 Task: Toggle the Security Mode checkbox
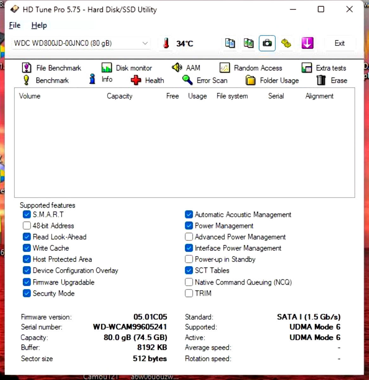pos(27,293)
